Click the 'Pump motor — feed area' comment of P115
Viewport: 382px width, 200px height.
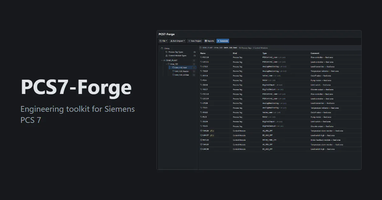[x=321, y=80]
